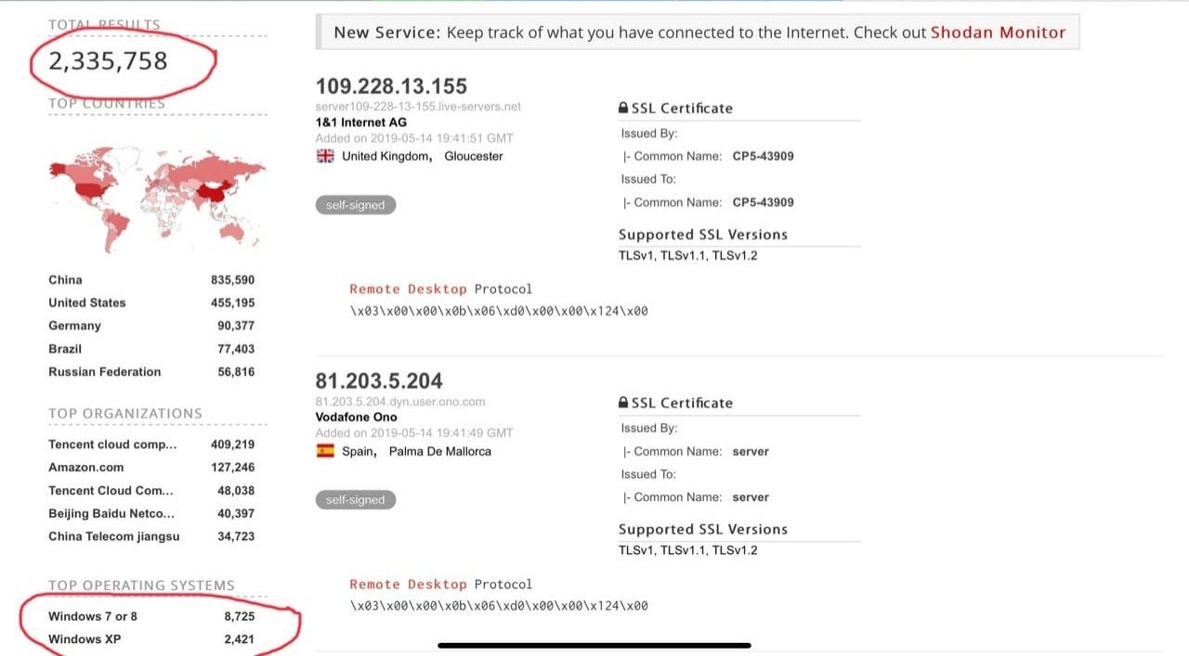Click the world map of top countries

(157, 198)
